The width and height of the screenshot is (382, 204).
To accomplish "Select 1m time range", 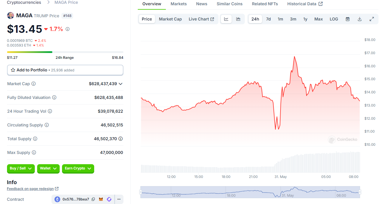I will [x=280, y=19].
